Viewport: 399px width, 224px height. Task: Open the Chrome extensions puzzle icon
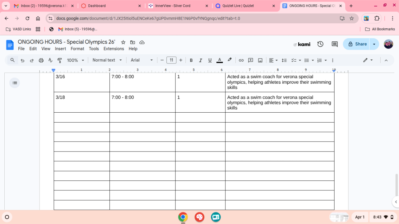point(377,18)
